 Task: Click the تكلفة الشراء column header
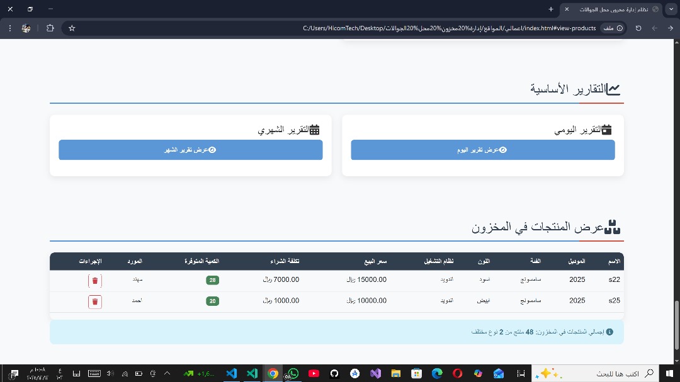click(285, 261)
